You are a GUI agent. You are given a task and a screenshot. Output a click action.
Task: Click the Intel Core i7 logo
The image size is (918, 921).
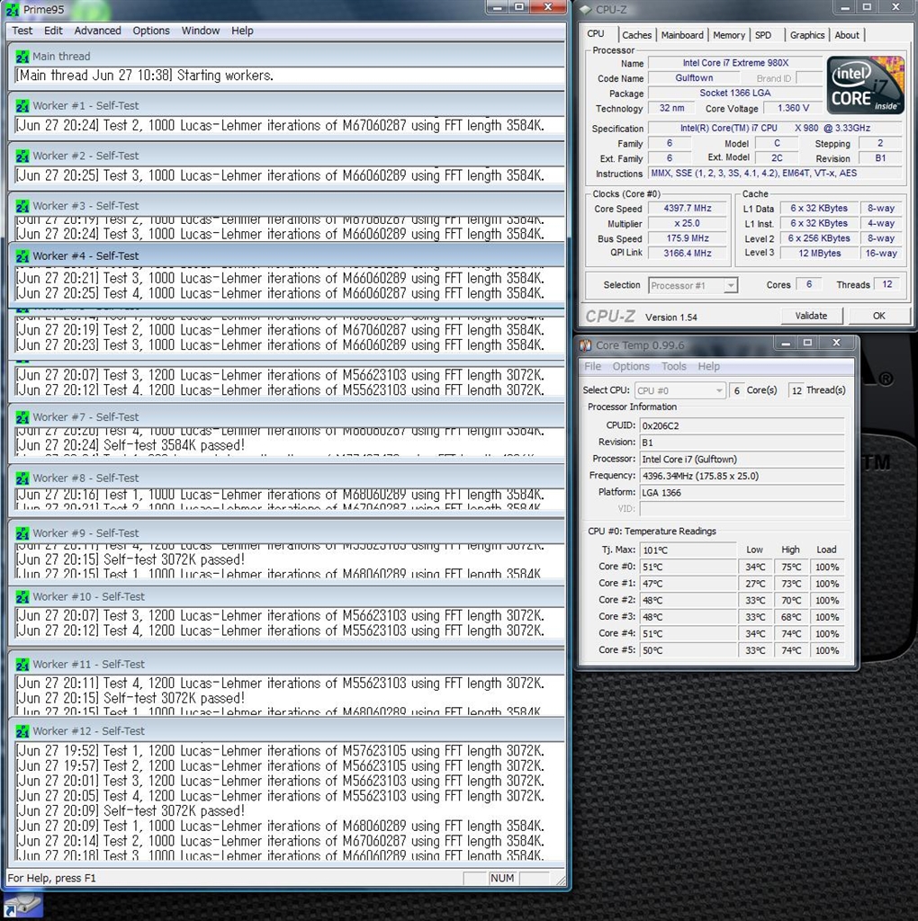pos(866,85)
